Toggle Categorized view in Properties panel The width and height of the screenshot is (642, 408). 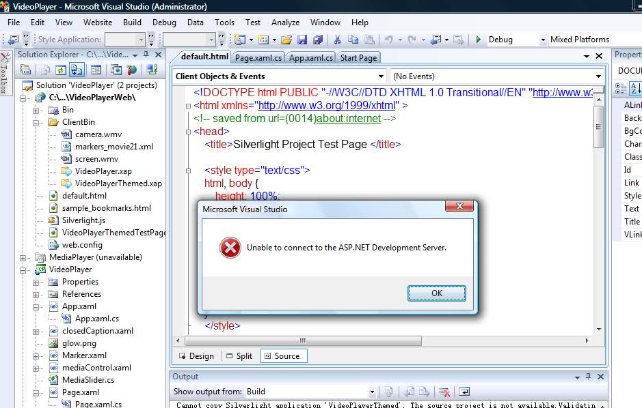(621, 89)
